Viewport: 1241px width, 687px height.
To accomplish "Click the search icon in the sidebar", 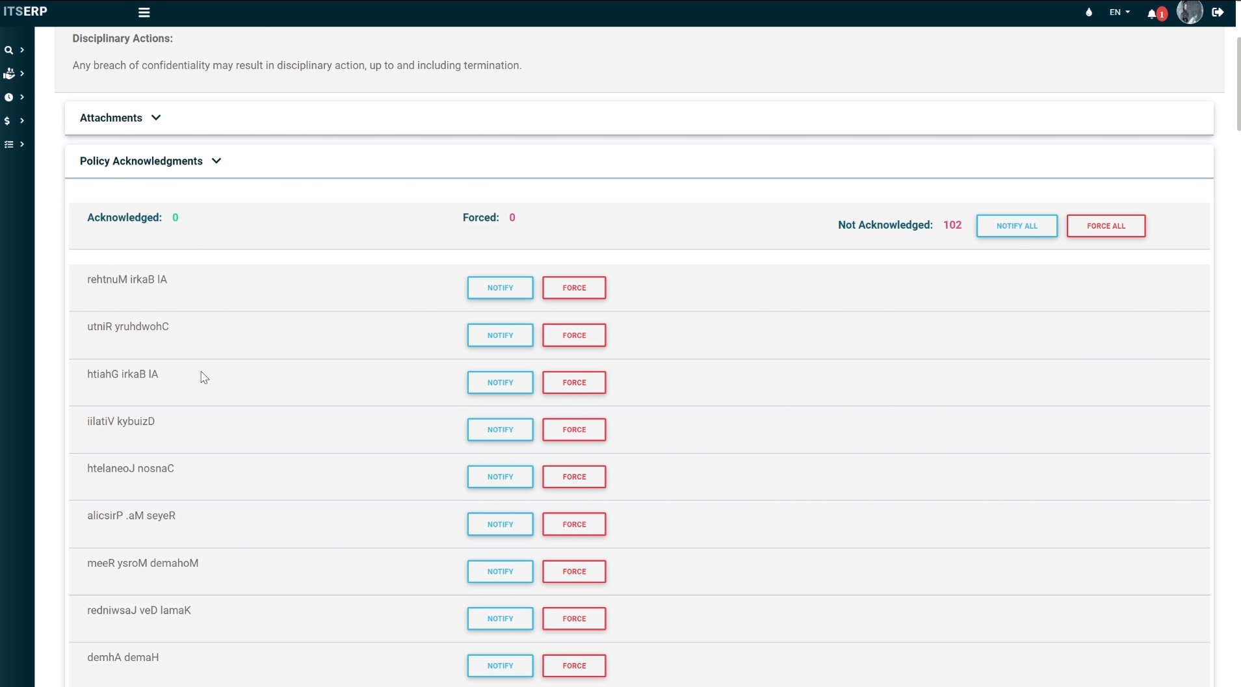I will point(9,50).
